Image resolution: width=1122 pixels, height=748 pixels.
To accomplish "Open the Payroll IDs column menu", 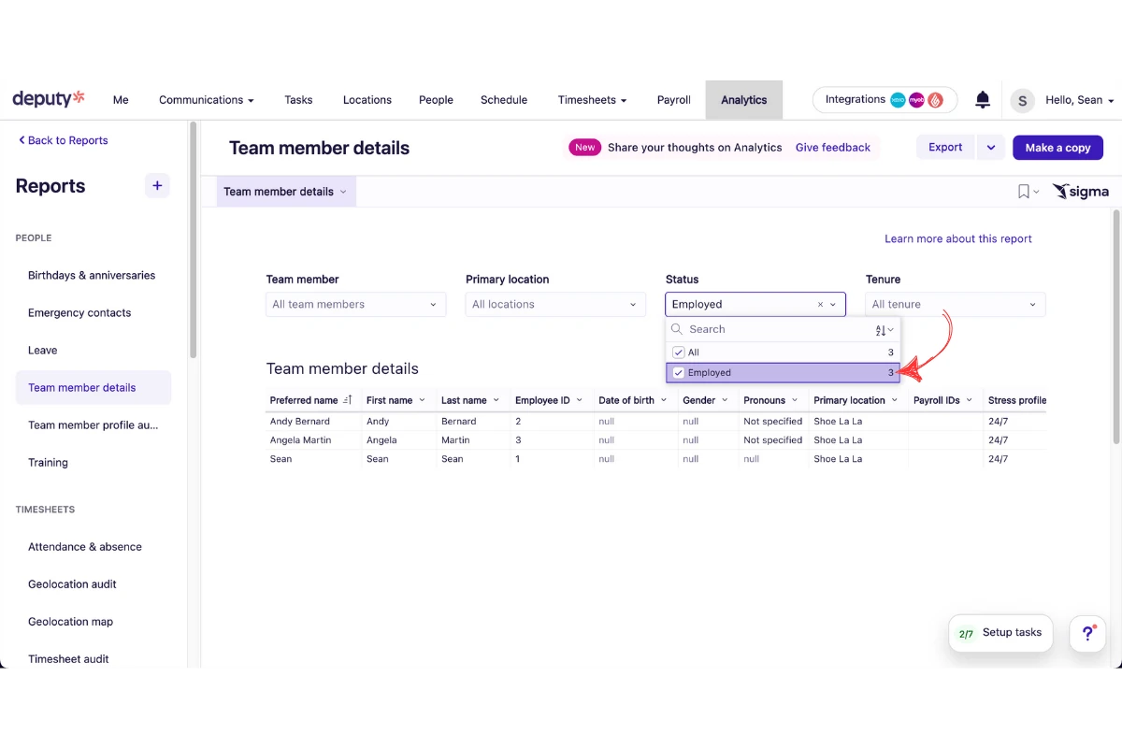I will pos(970,400).
